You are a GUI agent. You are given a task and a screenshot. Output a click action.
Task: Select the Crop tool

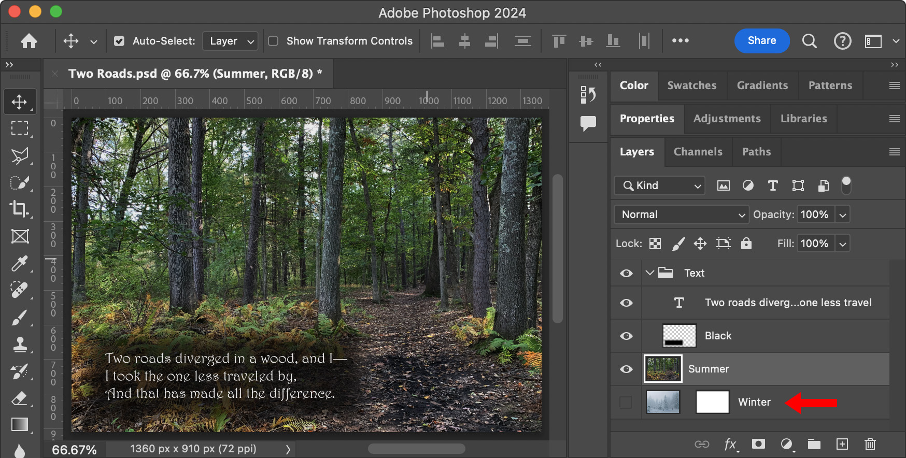coord(20,209)
